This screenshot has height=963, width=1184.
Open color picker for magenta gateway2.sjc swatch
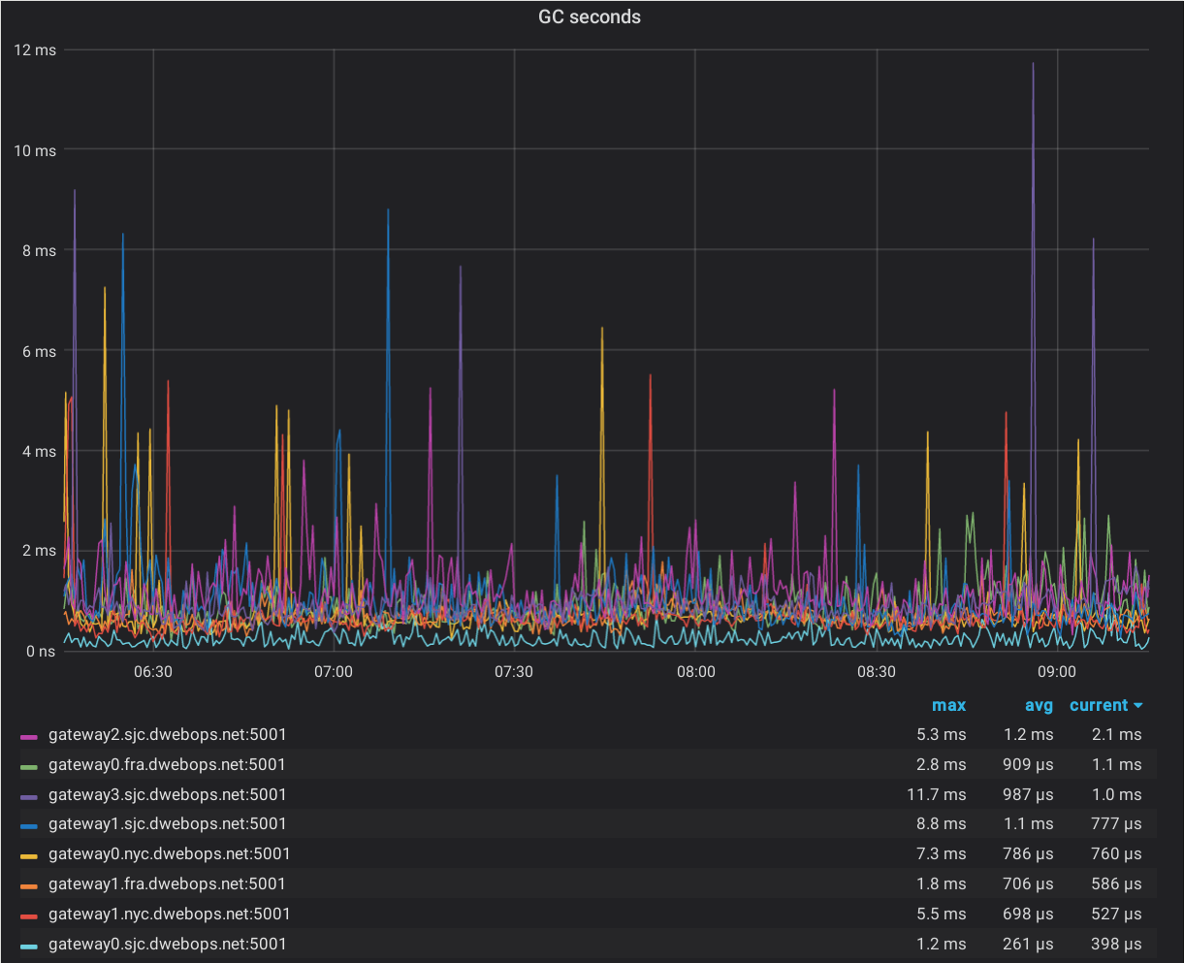(28, 736)
